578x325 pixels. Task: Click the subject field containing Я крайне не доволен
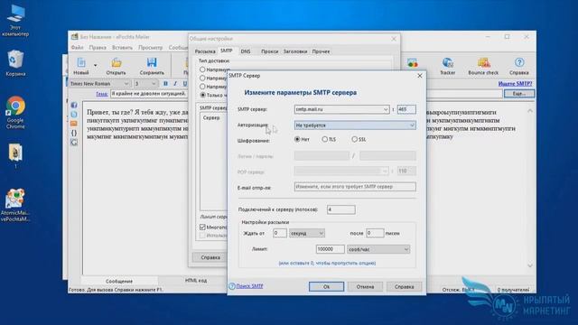150,94
